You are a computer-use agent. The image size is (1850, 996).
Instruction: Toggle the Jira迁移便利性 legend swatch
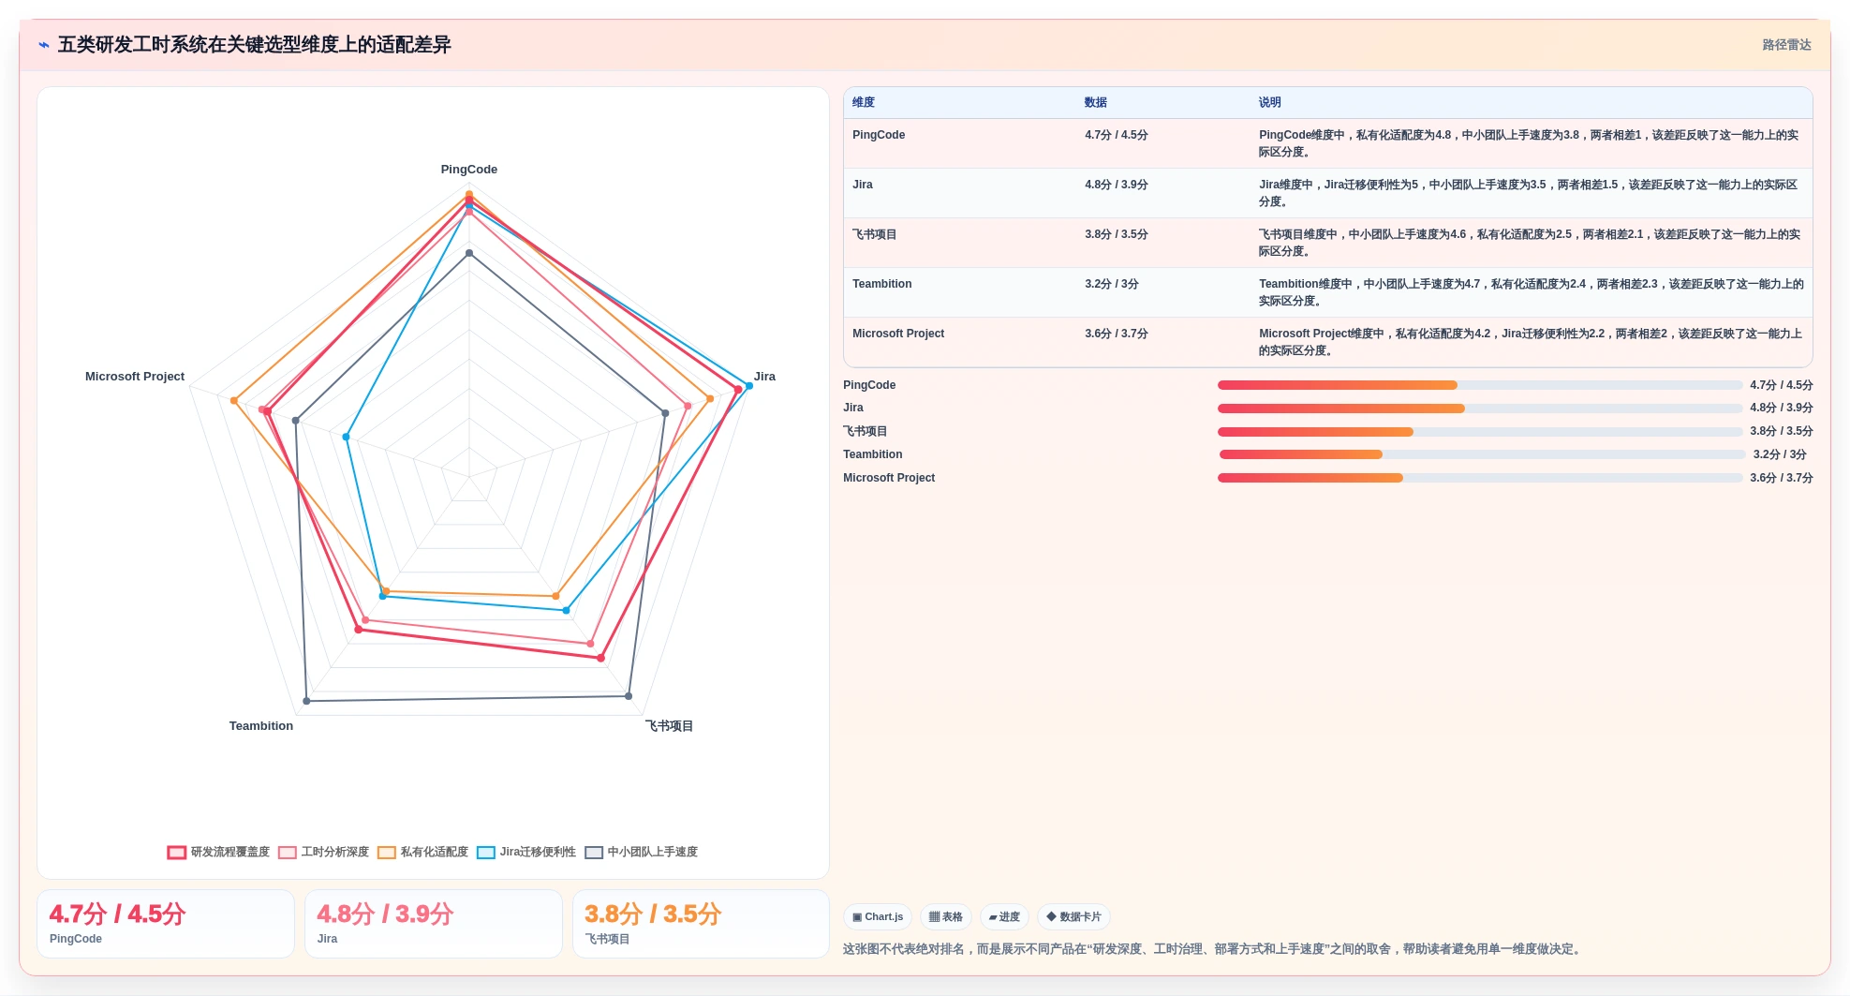point(486,853)
